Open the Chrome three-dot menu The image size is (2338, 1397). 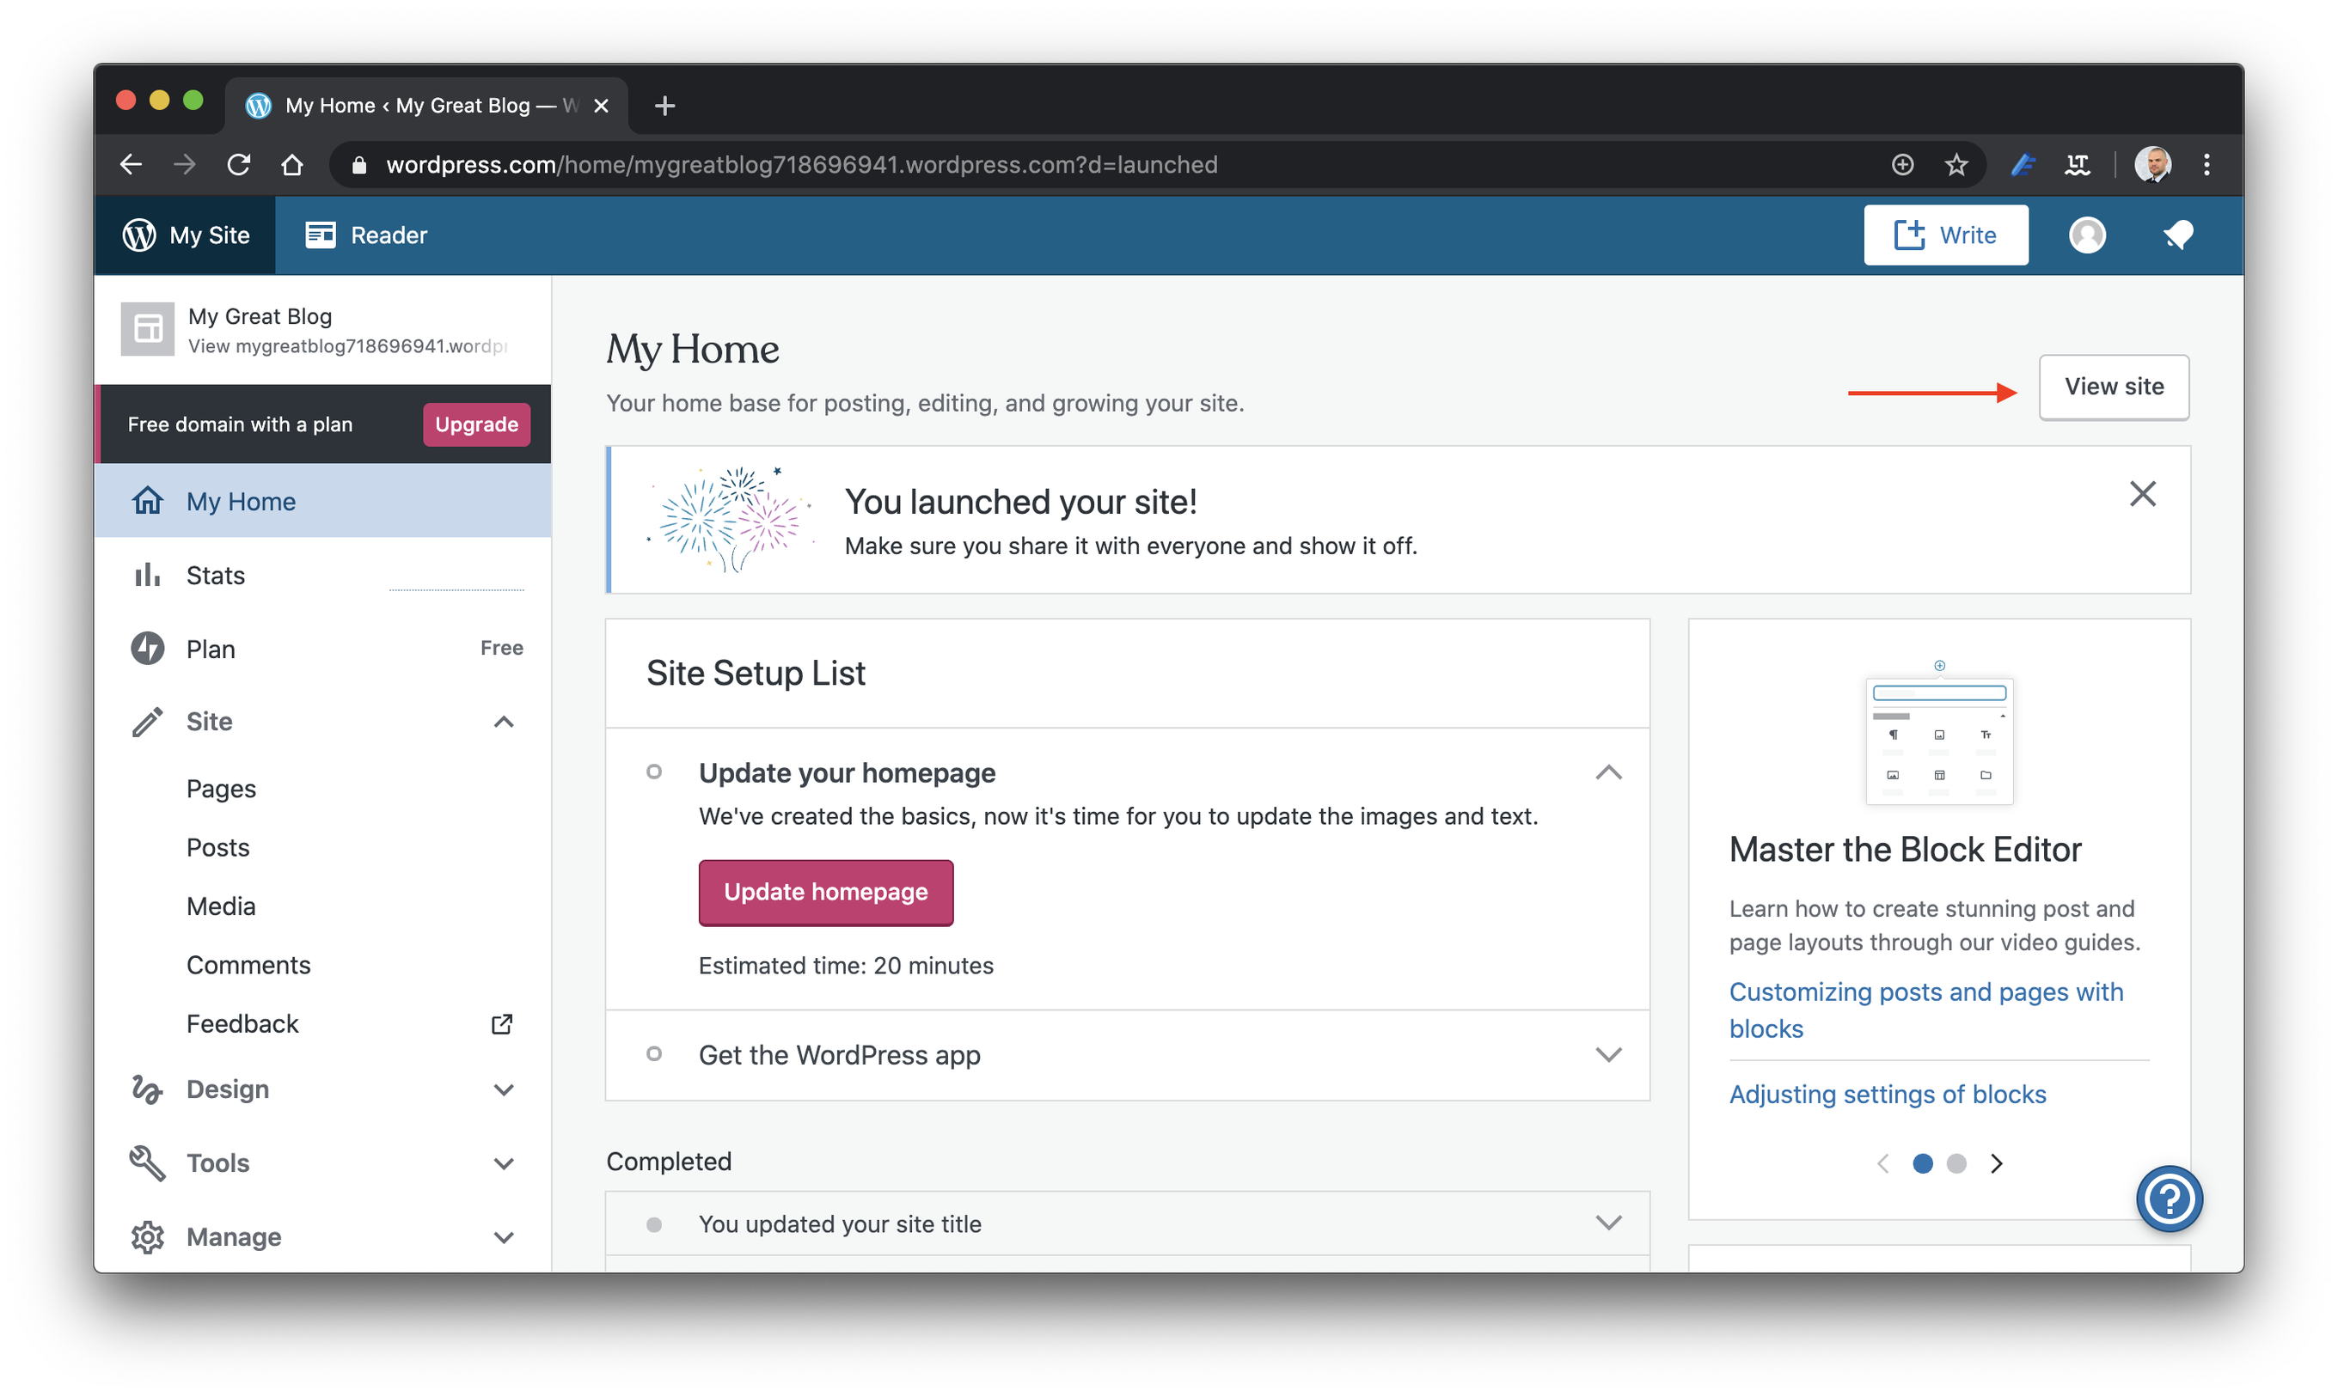click(2207, 165)
